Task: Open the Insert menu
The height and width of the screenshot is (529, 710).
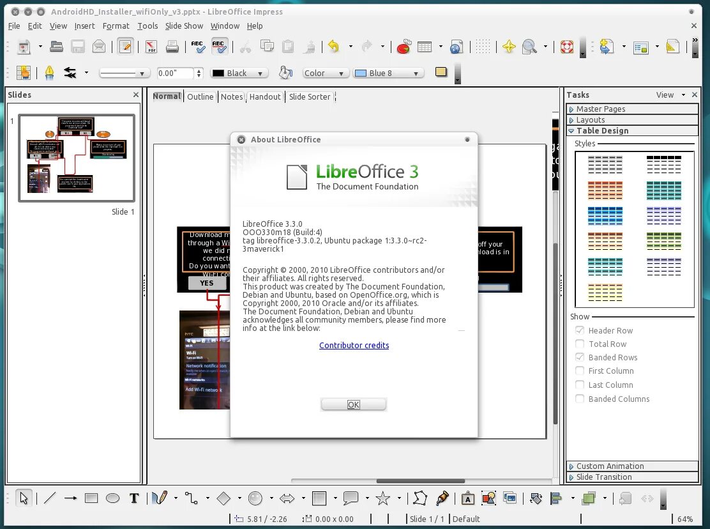Action: click(x=85, y=26)
